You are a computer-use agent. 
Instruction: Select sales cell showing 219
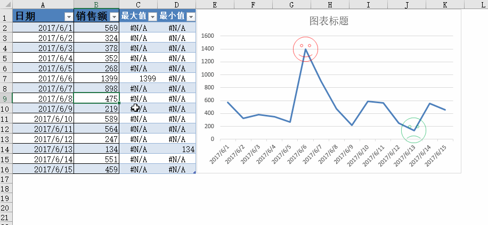pos(96,109)
